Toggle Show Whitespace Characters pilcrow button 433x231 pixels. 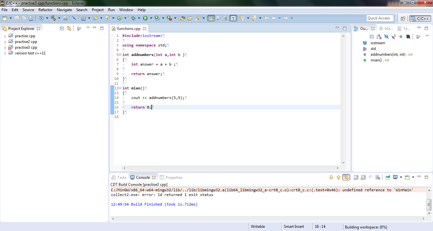233,18
